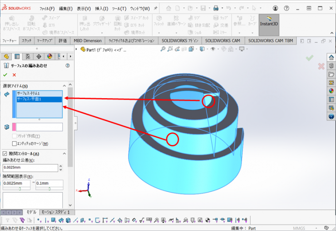Open the SOLIDWORKS Resources home icon in task pane
This screenshot has height=231, width=336.
(x=331, y=58)
